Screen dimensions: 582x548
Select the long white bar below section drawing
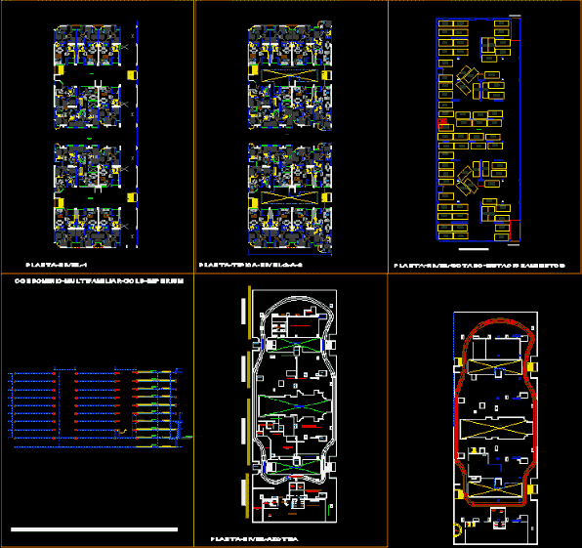(x=95, y=529)
